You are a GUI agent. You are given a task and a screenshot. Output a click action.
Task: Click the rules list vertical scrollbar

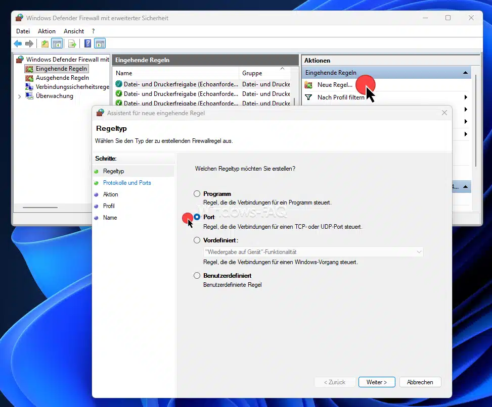pyautogui.click(x=294, y=101)
